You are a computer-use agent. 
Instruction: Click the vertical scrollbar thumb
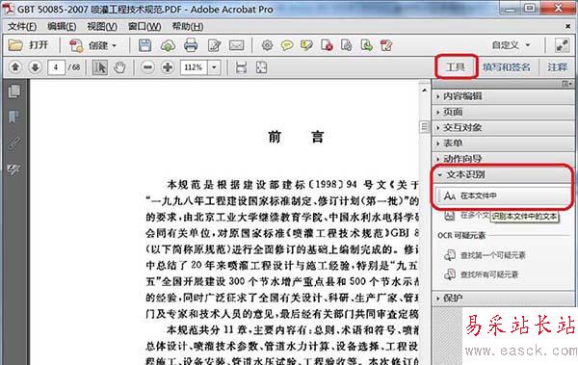pyautogui.click(x=424, y=126)
